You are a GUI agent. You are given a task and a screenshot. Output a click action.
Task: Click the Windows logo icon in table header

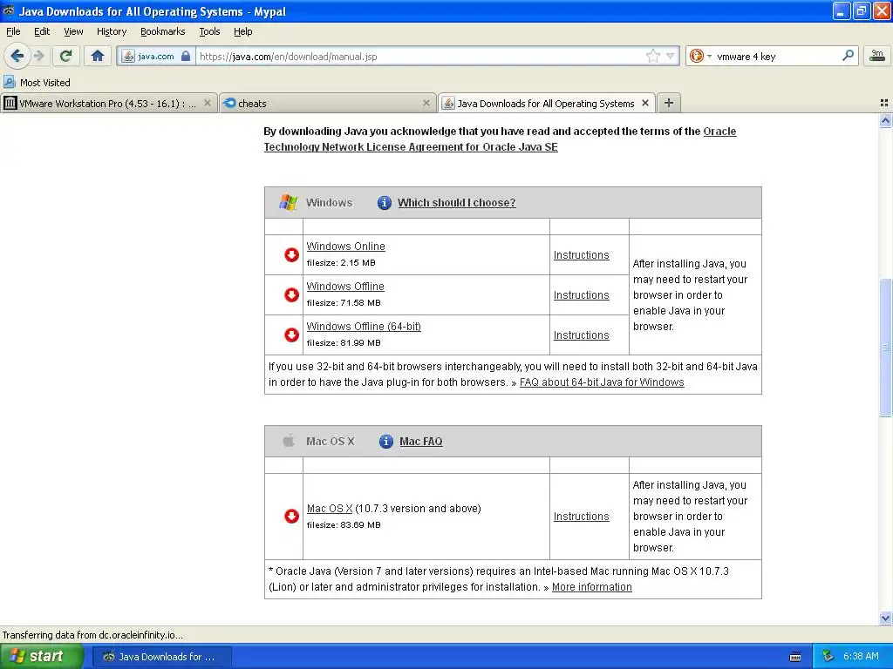click(x=288, y=202)
